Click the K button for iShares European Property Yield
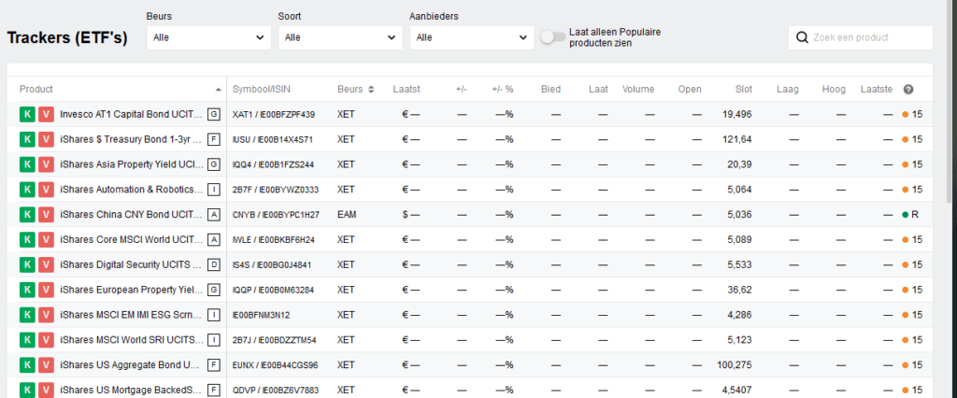The height and width of the screenshot is (398, 957). (x=27, y=290)
